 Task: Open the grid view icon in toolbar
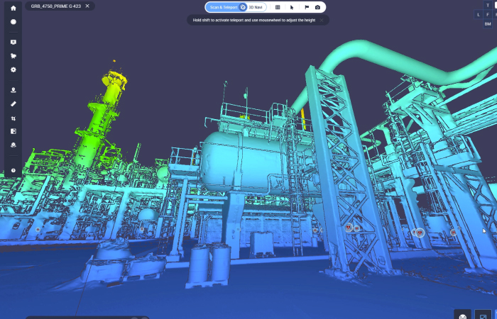coord(278,7)
